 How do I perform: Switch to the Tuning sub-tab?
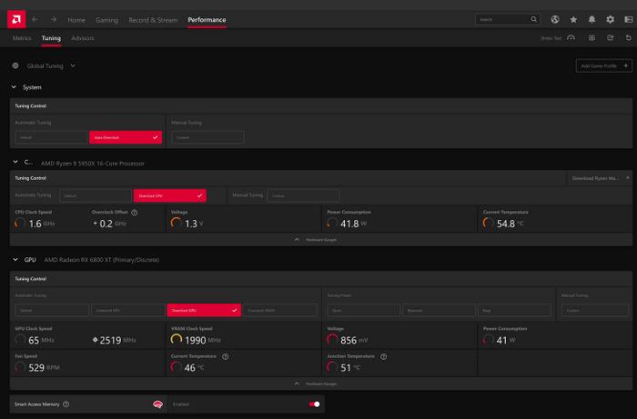51,38
